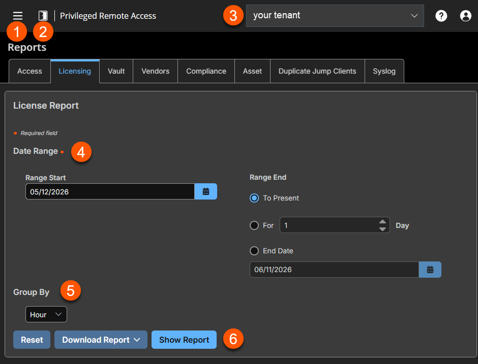Screen dimensions: 478x364
Task: Open the Range Start calendar picker
Action: tap(206, 191)
